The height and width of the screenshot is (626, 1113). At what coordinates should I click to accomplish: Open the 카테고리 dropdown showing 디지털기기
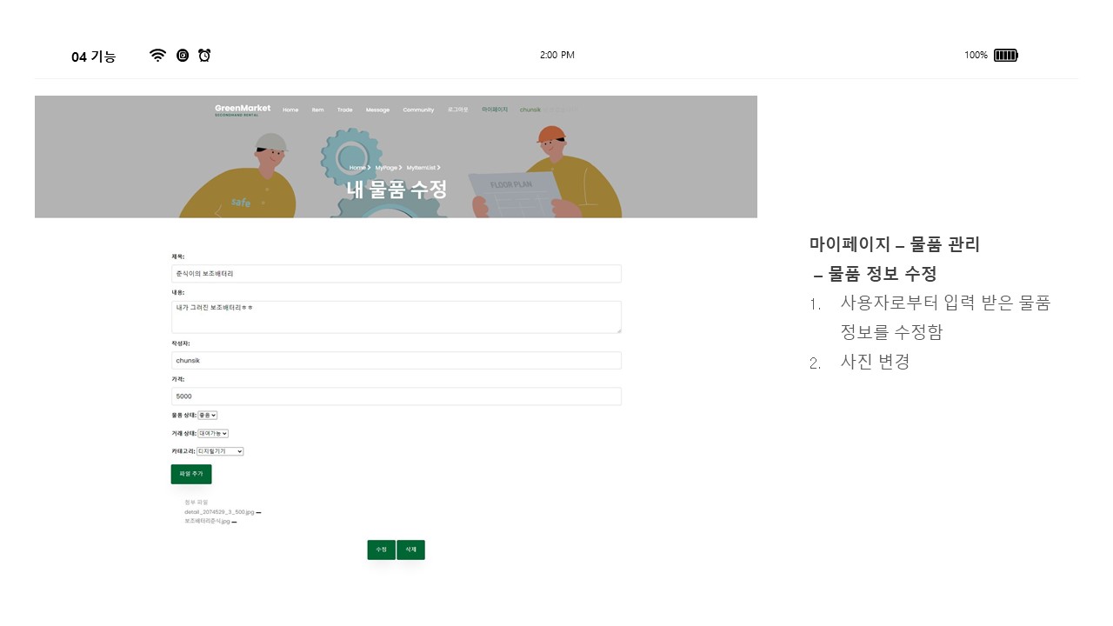tap(218, 450)
